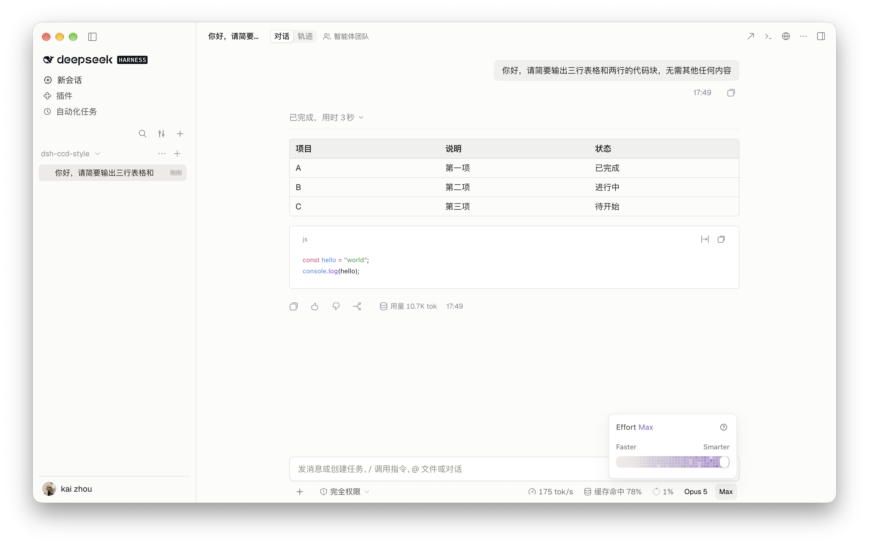Open the 完全权限 permissions dropdown

[345, 492]
